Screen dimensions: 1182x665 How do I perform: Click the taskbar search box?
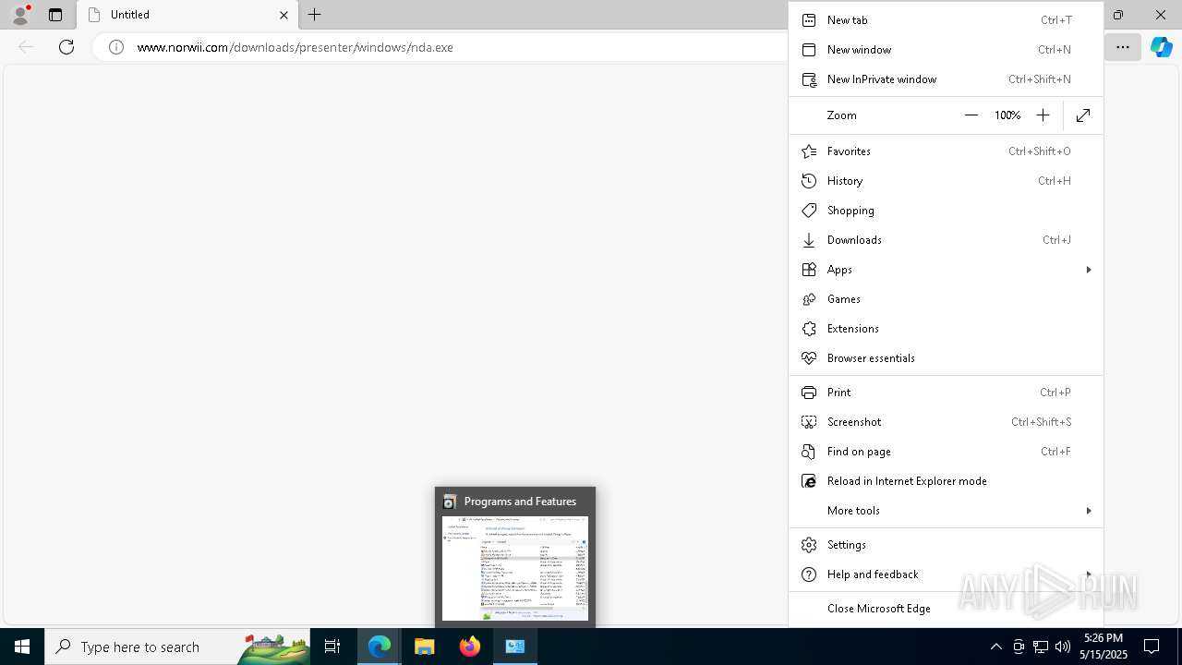tap(177, 647)
